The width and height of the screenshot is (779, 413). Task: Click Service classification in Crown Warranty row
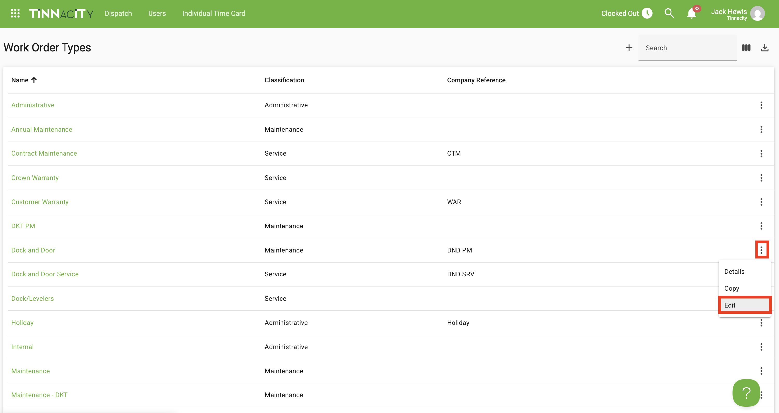[275, 178]
